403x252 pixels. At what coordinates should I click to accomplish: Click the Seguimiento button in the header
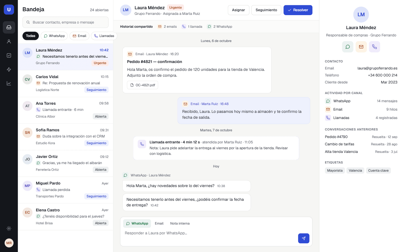[x=266, y=10]
